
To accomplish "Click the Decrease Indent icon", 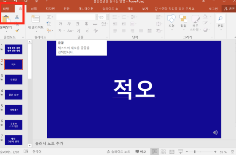I will point(115,24).
